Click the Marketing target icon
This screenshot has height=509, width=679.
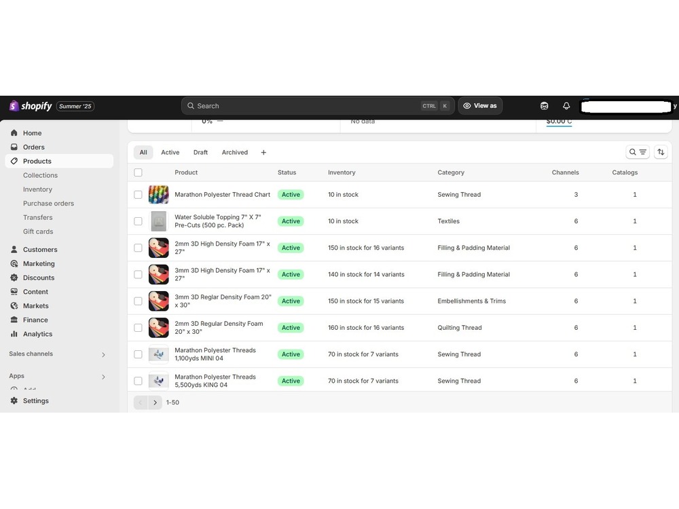pos(14,263)
